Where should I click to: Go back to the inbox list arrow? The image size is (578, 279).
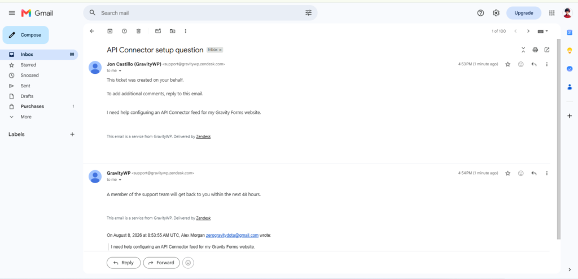[x=92, y=32]
